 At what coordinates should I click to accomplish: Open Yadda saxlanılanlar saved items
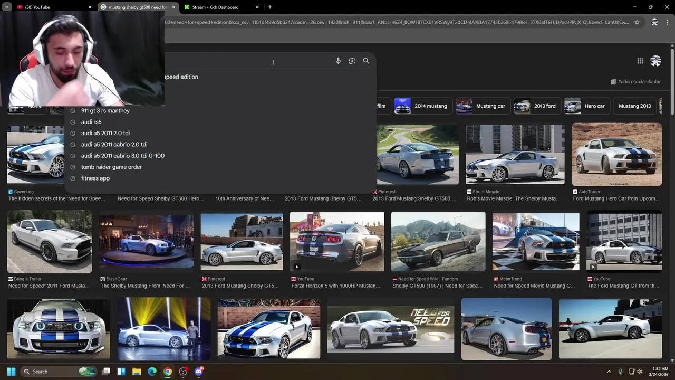point(635,82)
